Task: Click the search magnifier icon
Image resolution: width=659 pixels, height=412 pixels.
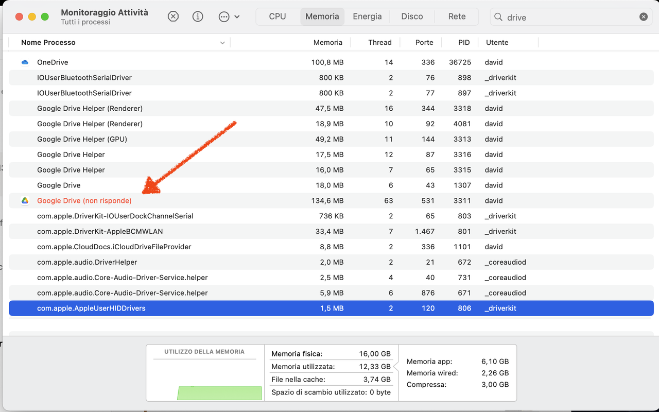Action: click(x=498, y=17)
